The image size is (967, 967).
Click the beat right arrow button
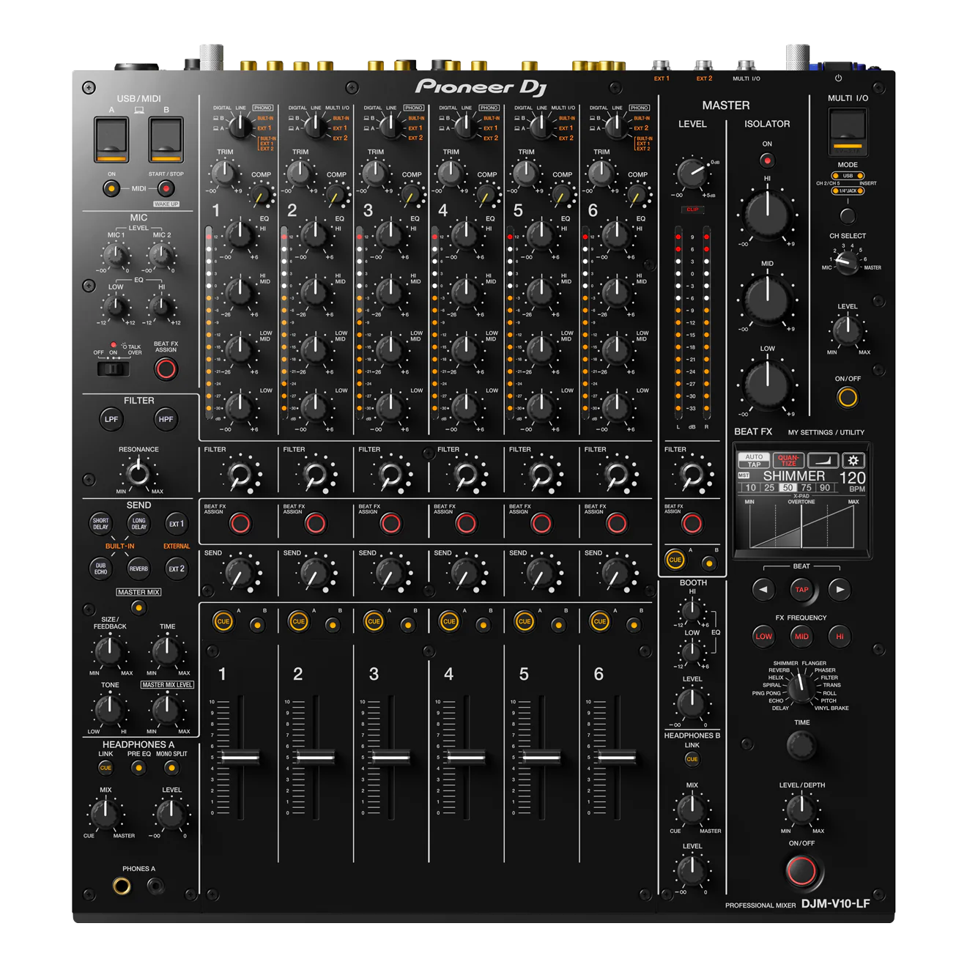tap(840, 589)
